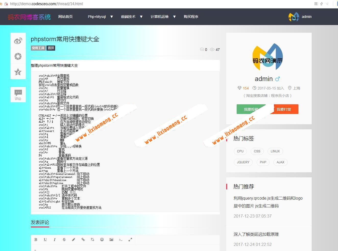338x251 pixels.
Task: Expand the Php+Mysql dropdown menu
Action: pyautogui.click(x=100, y=17)
